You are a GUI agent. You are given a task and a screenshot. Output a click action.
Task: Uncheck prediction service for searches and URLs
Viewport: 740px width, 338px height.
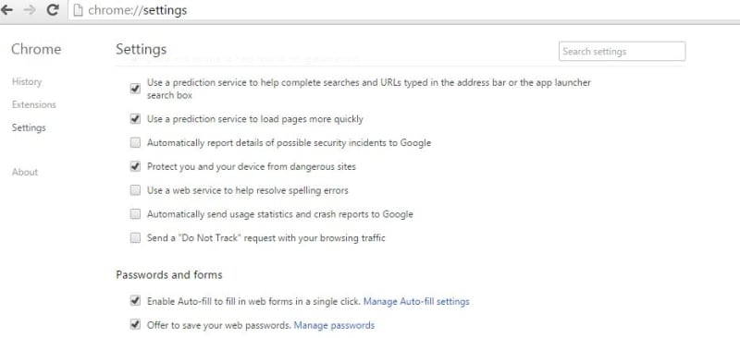135,89
